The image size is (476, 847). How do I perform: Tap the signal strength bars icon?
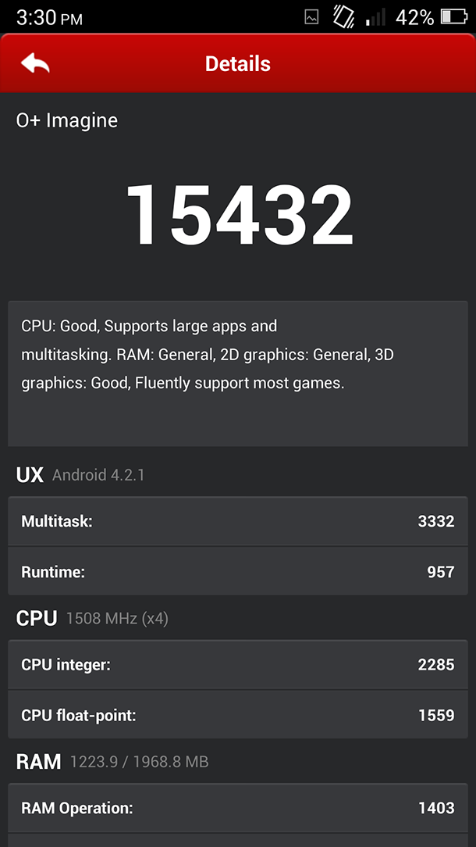coord(377,17)
